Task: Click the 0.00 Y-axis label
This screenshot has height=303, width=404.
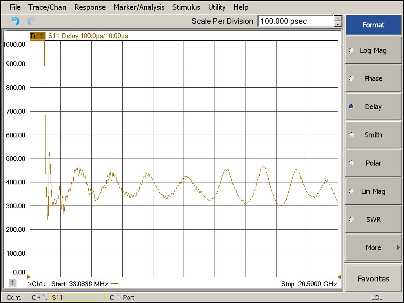Action: [19, 272]
